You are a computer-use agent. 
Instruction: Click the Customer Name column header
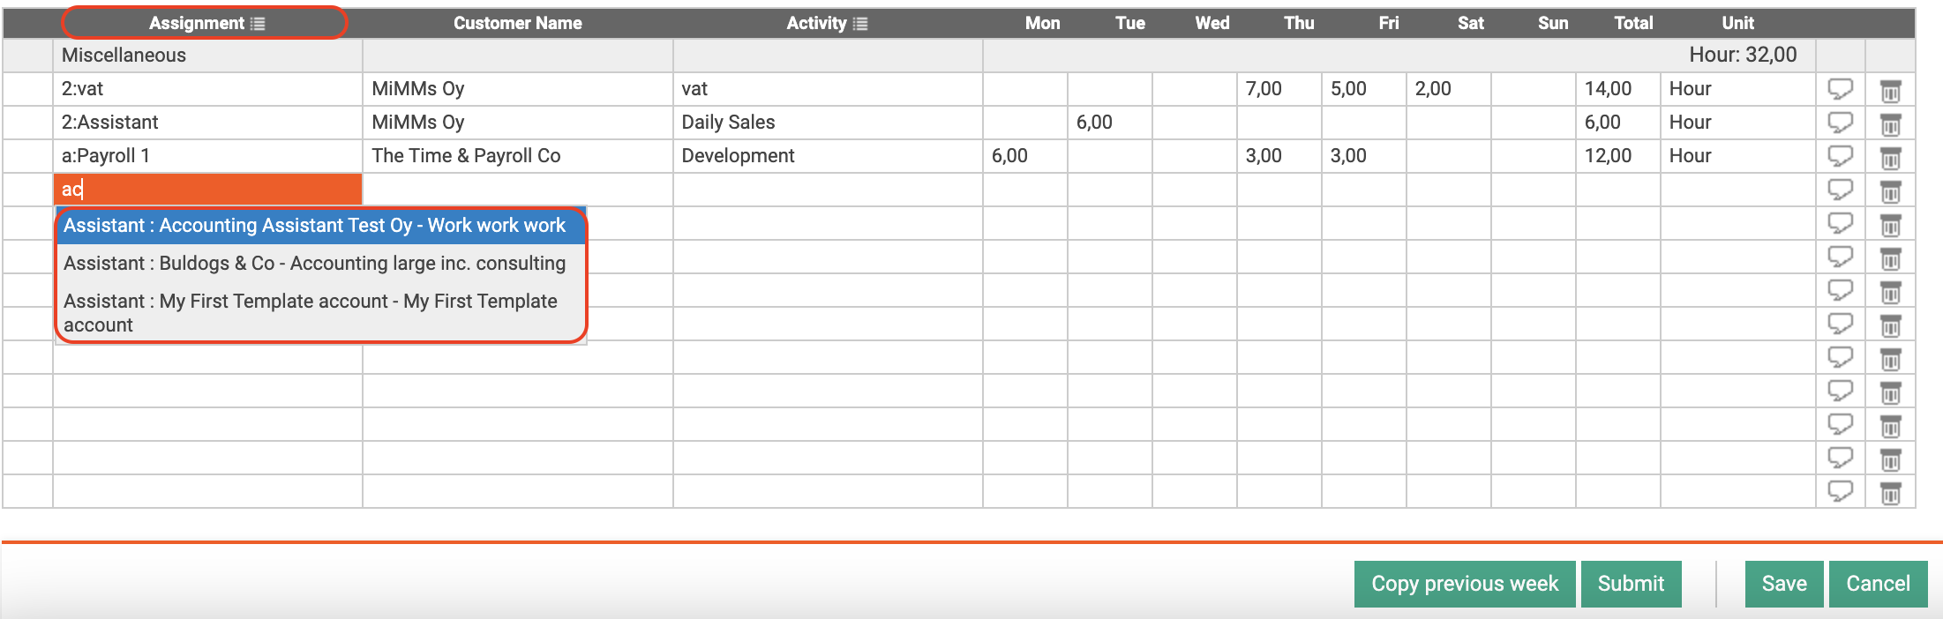coord(517,24)
